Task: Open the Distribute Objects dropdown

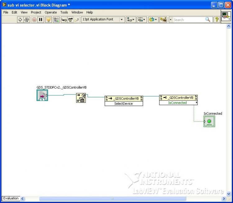Action: (142, 20)
